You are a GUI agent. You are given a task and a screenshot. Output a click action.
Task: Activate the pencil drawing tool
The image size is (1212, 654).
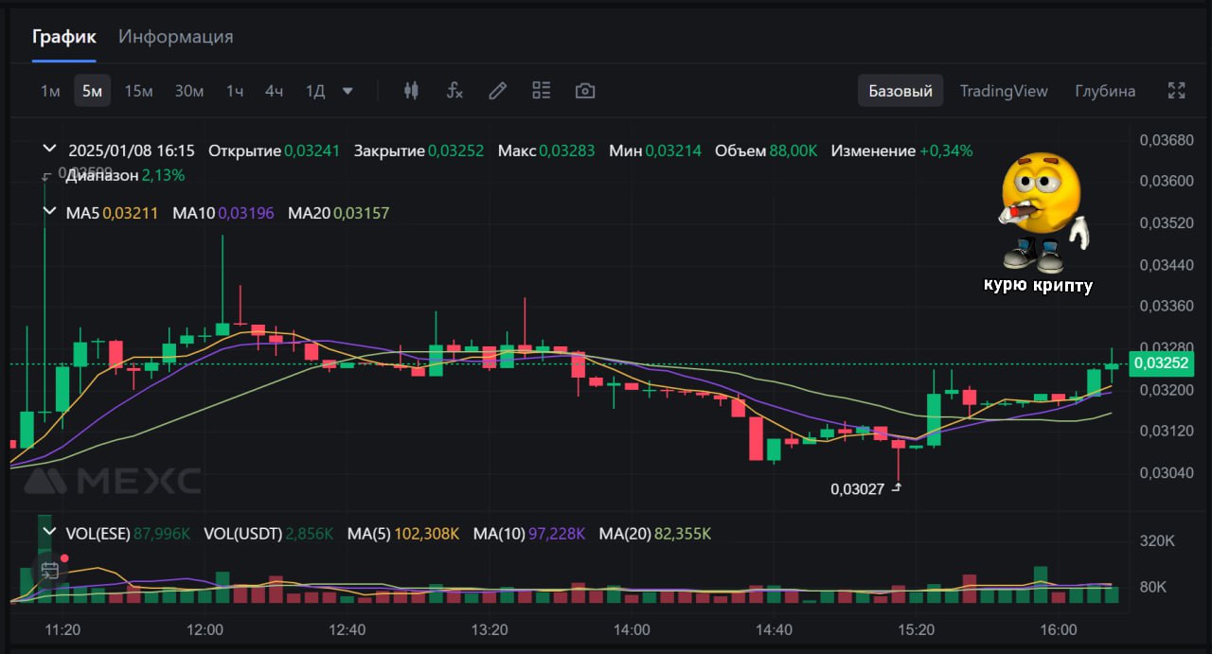(x=497, y=91)
